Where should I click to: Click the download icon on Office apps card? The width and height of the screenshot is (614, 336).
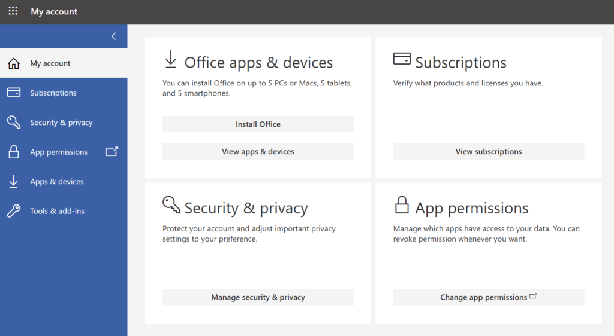click(x=171, y=59)
